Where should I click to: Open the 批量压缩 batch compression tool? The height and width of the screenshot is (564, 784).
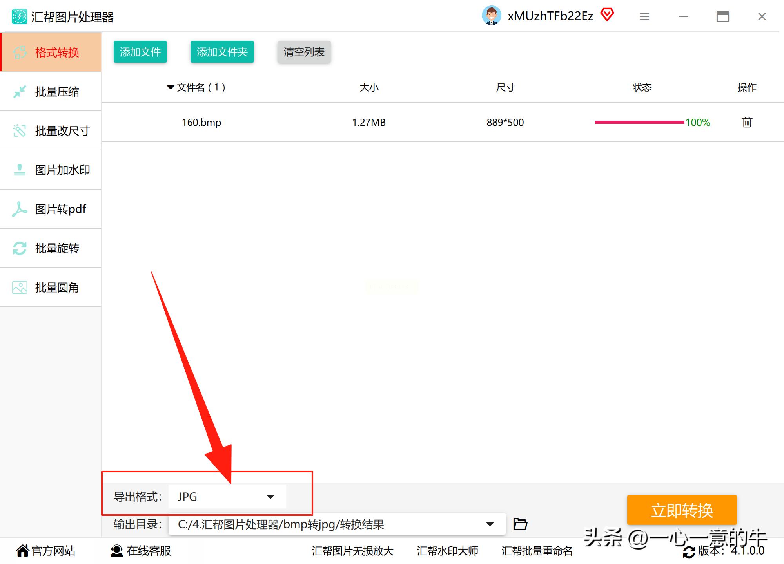click(51, 91)
